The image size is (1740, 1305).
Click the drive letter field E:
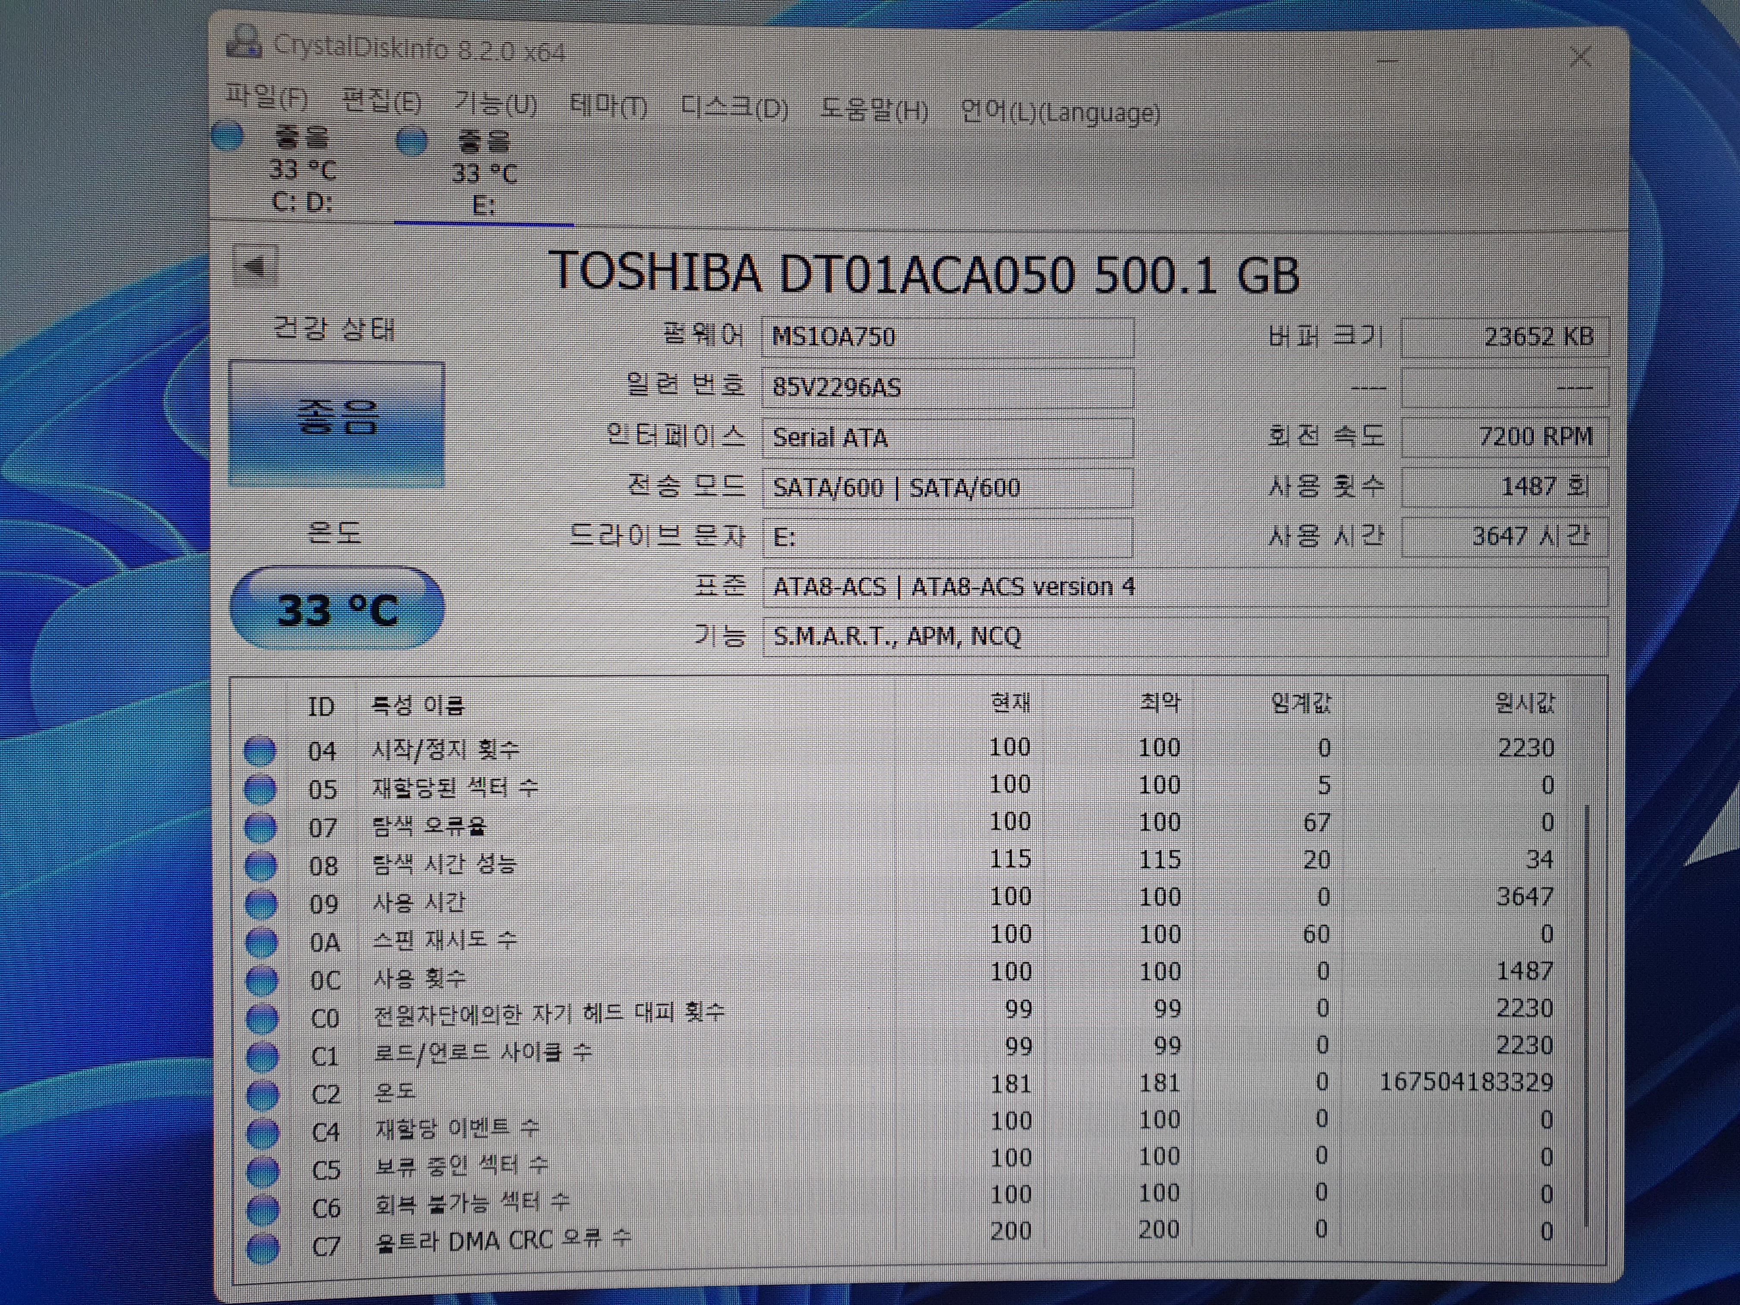point(947,537)
